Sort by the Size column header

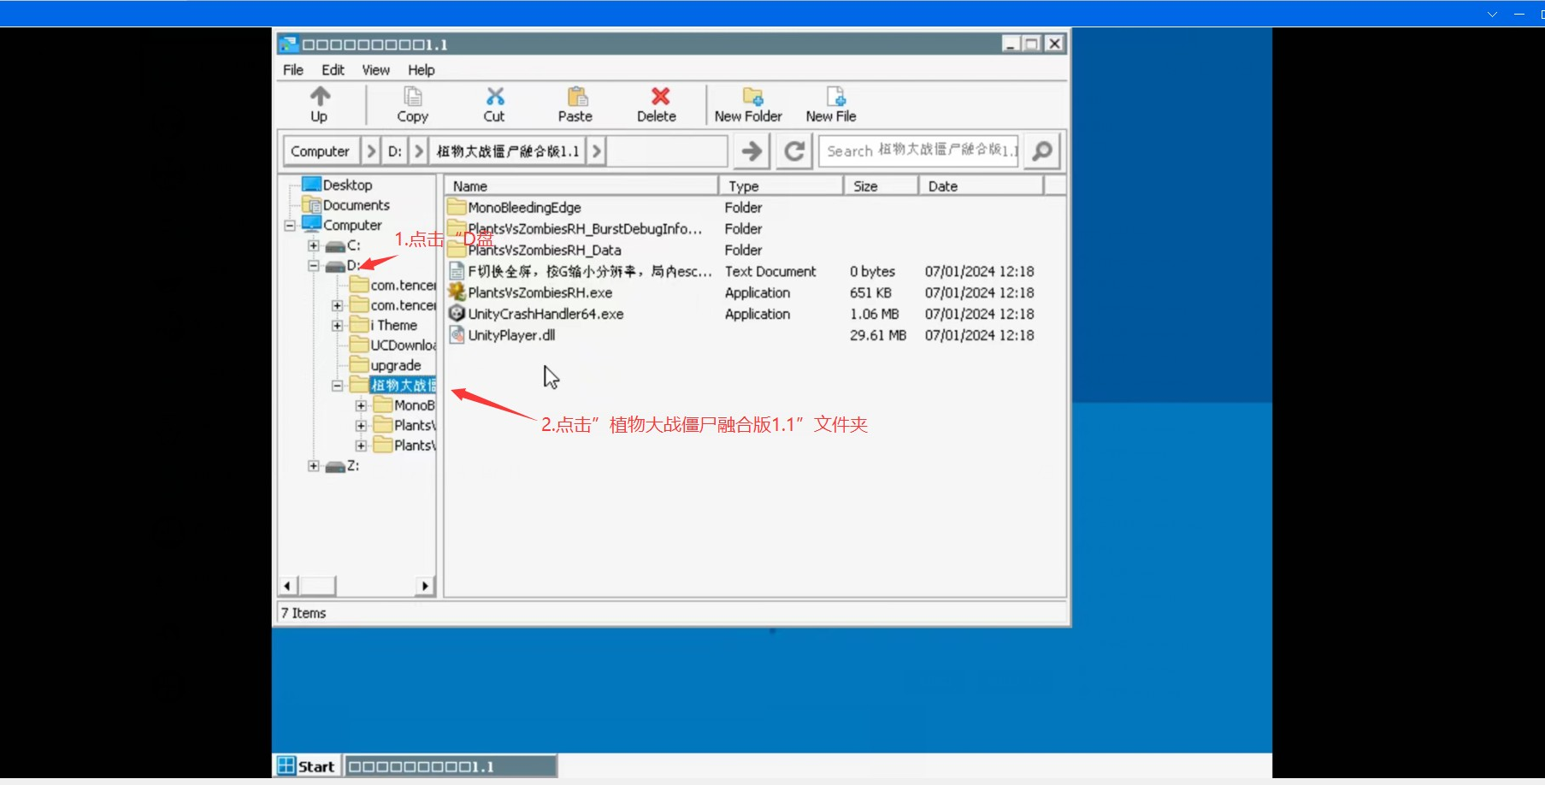tap(881, 186)
